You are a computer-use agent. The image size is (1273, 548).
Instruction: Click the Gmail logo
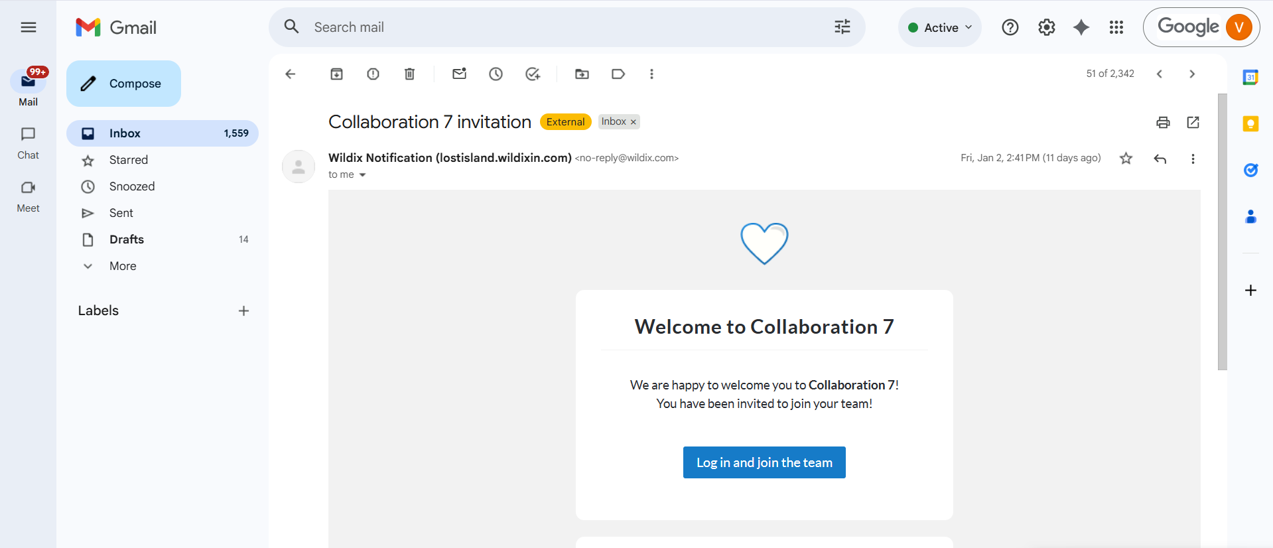coord(116,27)
